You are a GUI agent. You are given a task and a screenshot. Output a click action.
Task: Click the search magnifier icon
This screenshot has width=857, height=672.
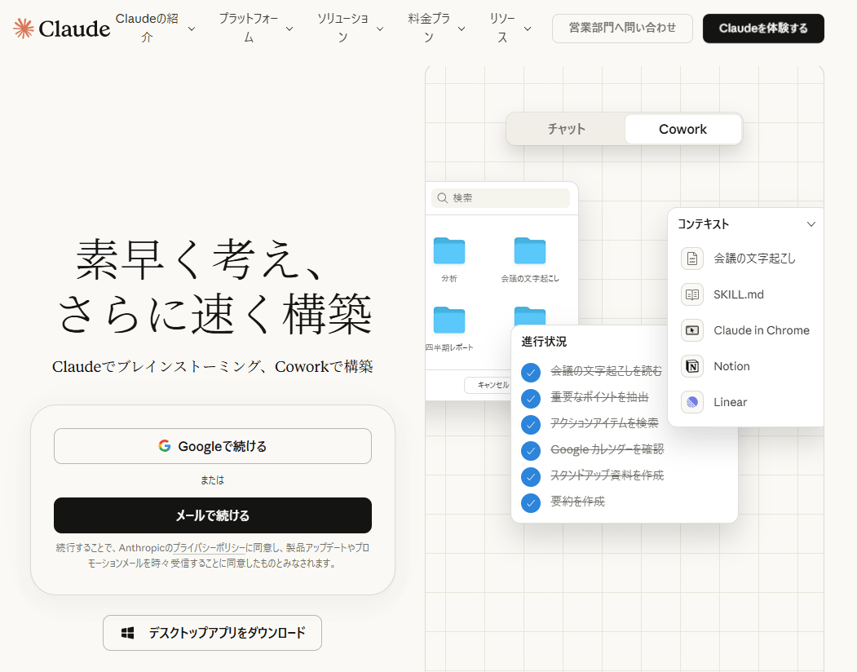(441, 198)
